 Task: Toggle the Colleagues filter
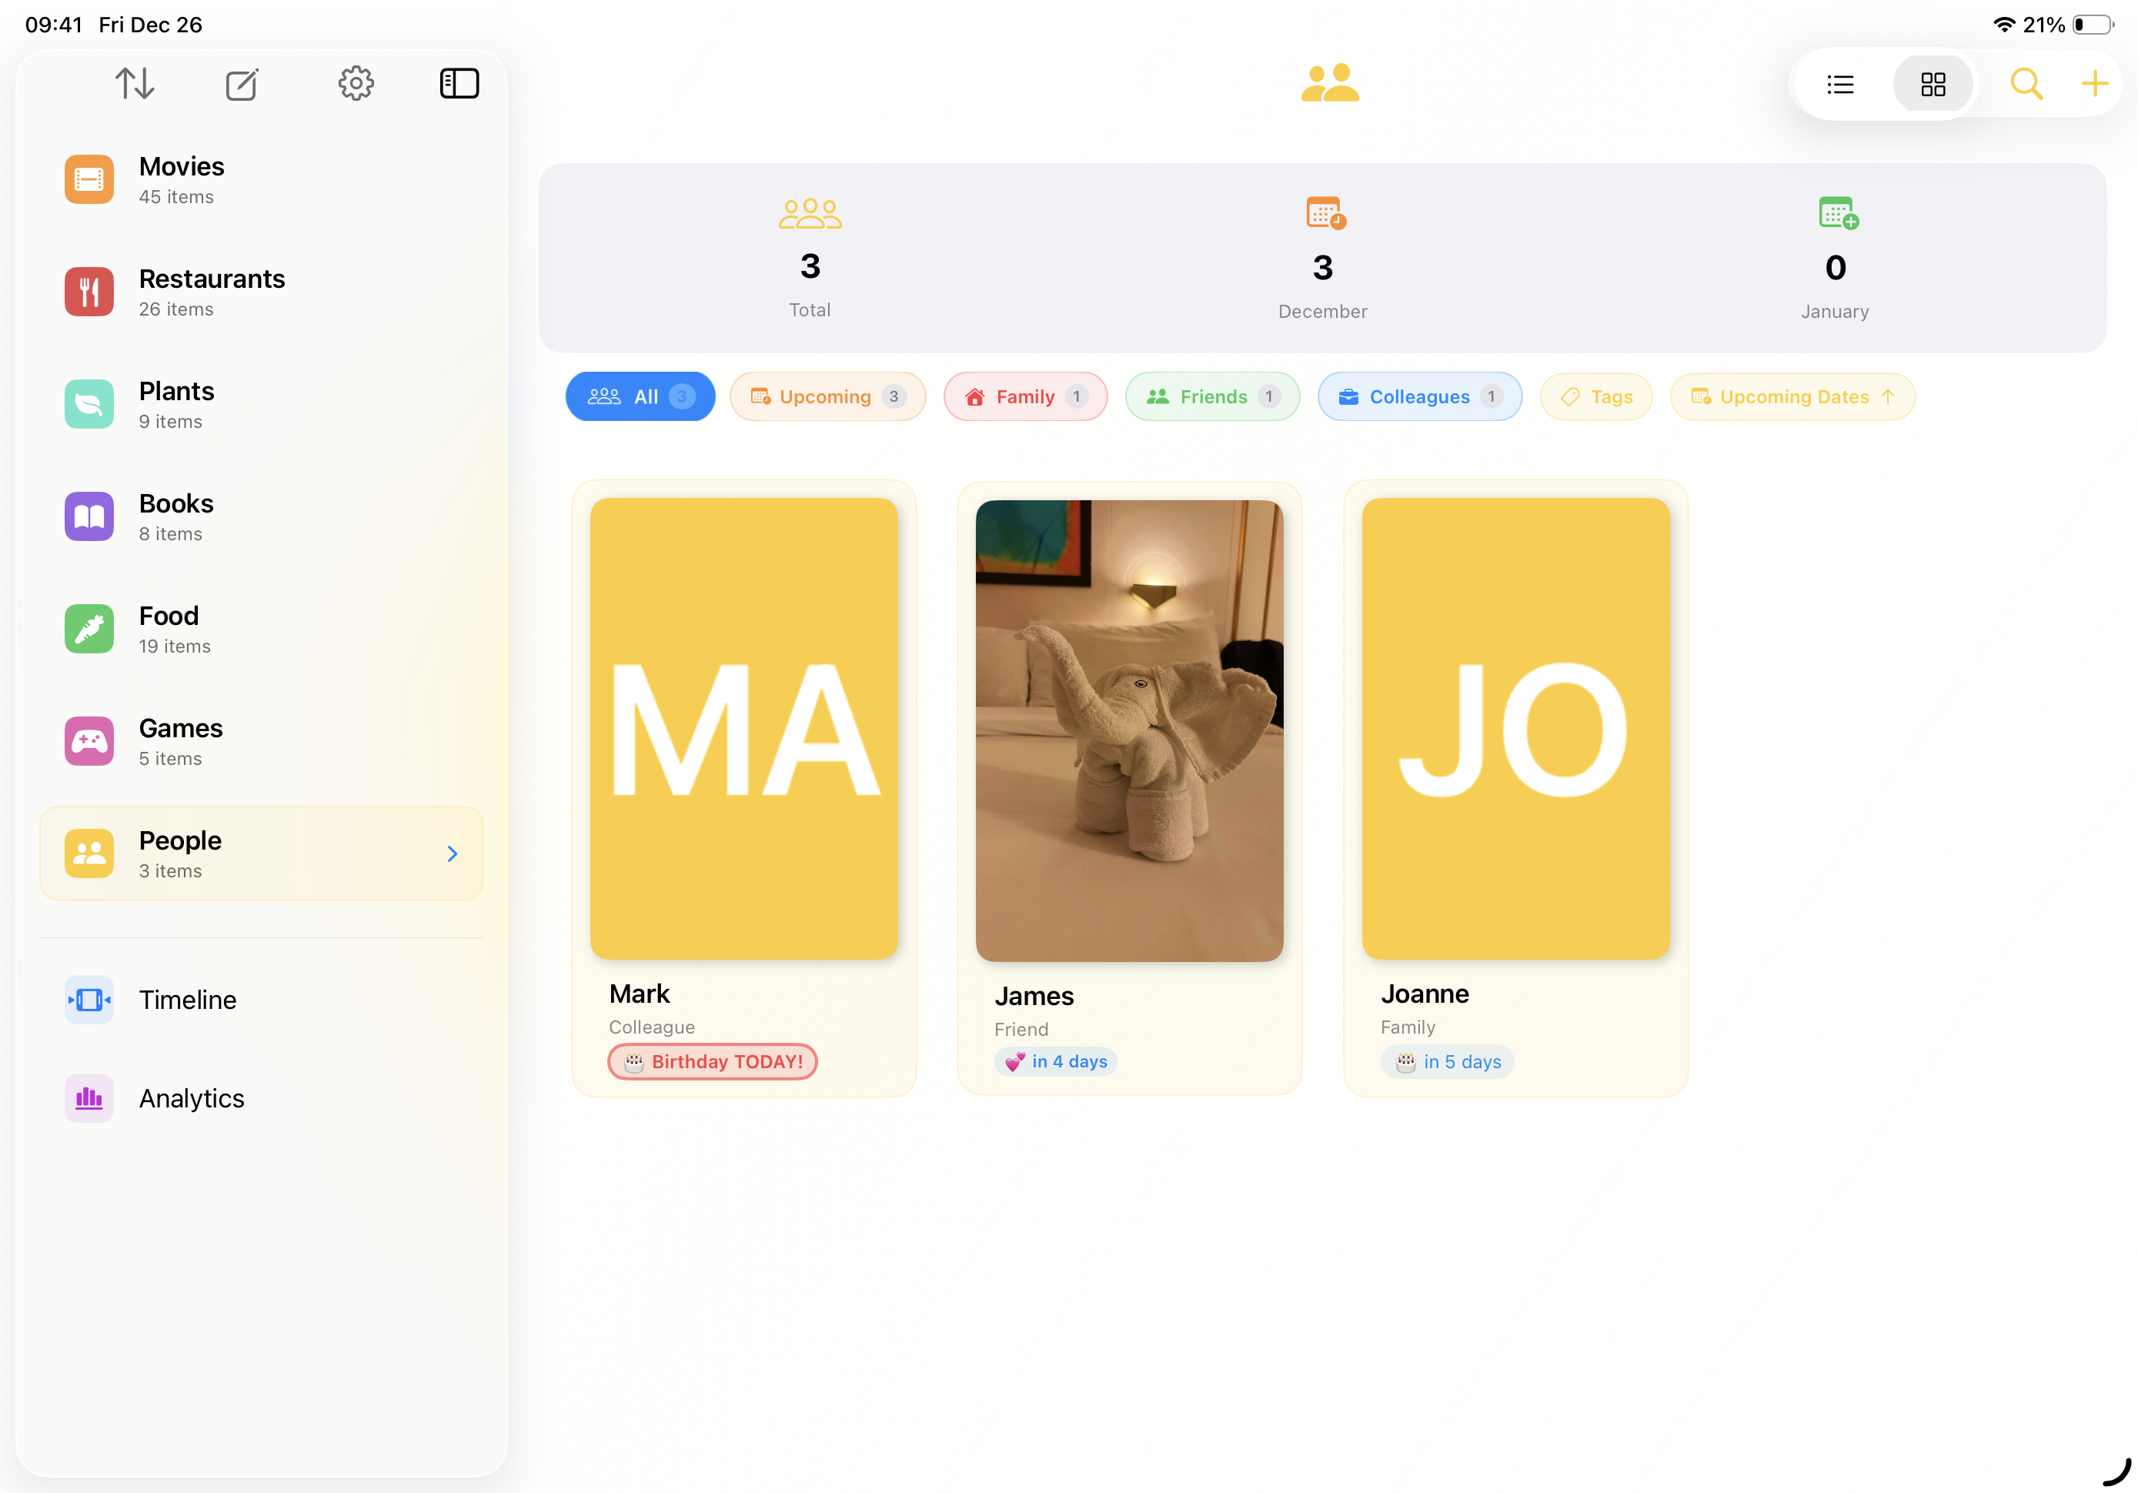click(1419, 396)
